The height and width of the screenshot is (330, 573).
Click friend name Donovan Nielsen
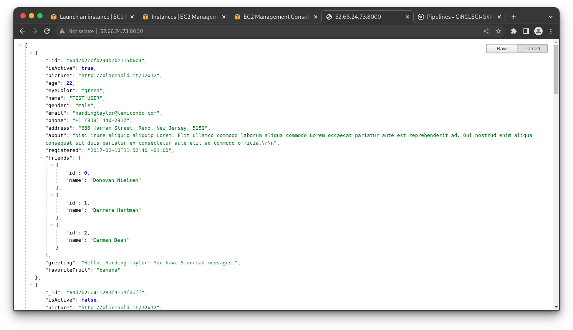pyautogui.click(x=116, y=180)
